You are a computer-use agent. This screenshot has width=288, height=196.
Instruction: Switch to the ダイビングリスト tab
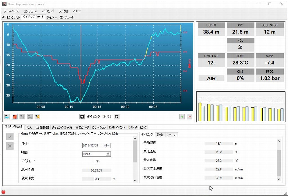click(11, 17)
